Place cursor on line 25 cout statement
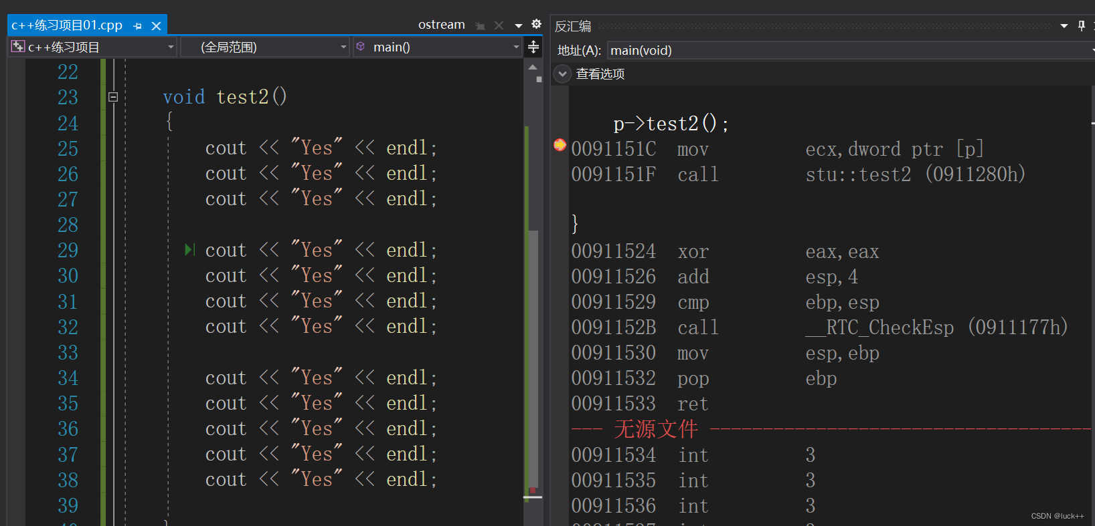 point(321,148)
